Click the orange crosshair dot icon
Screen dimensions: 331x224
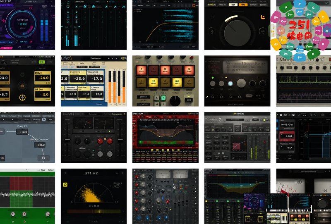(22, 86)
